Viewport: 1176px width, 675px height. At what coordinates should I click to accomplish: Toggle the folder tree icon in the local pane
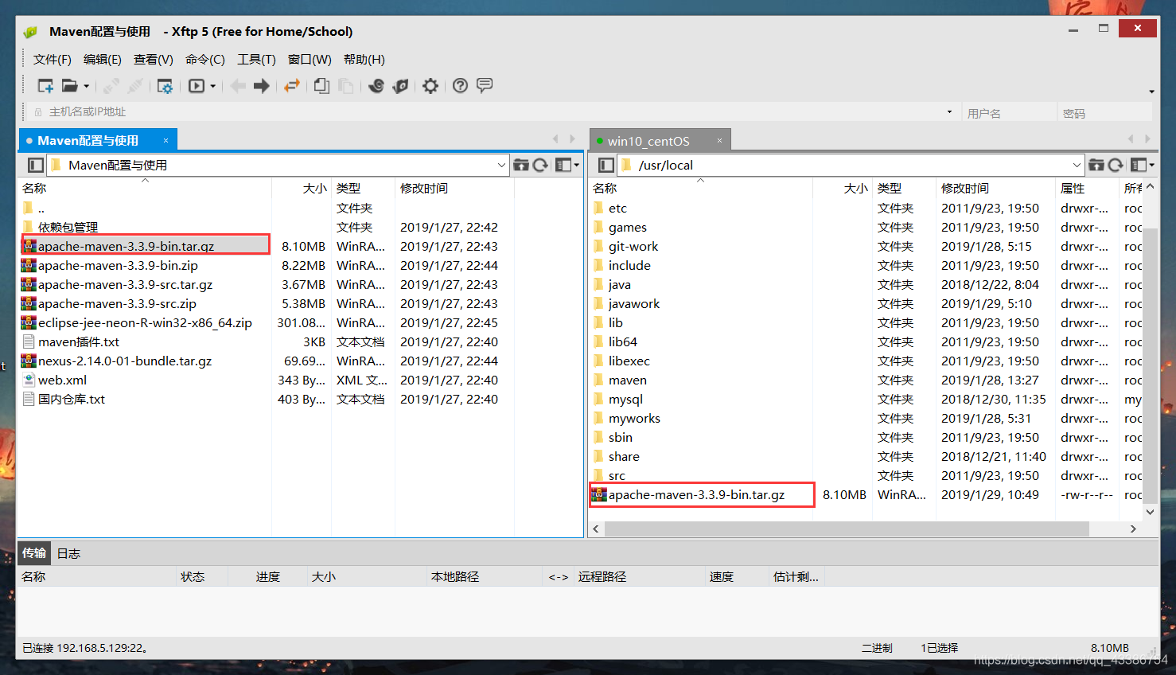point(36,165)
